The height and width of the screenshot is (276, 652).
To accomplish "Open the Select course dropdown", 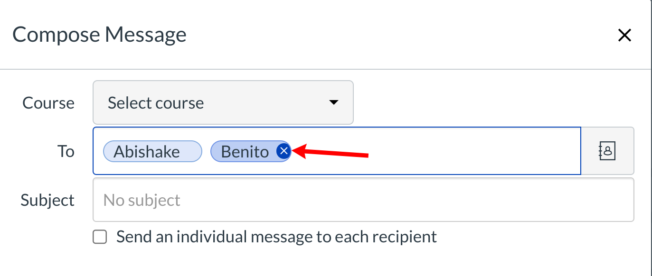I will (223, 103).
